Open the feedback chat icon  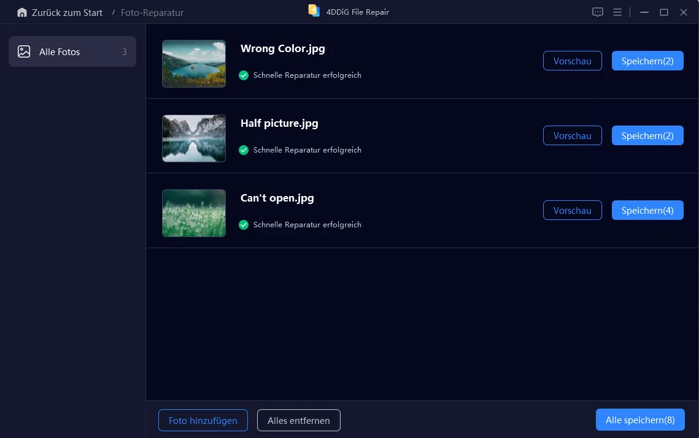(x=598, y=12)
